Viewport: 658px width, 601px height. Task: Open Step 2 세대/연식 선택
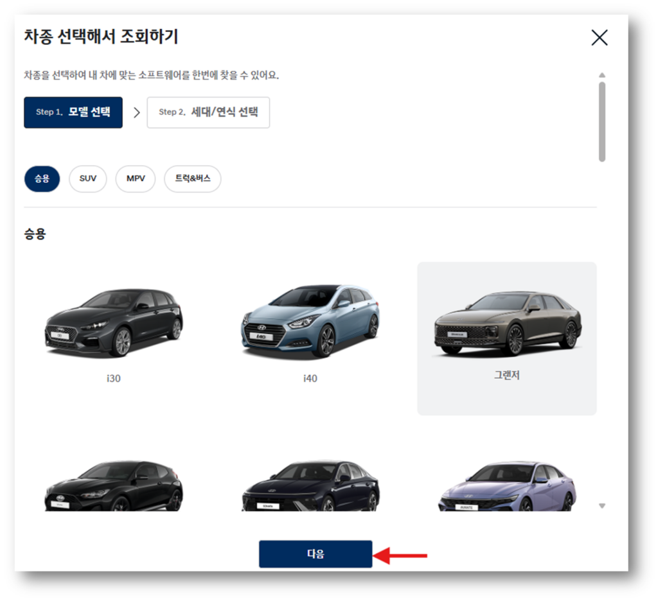point(208,112)
